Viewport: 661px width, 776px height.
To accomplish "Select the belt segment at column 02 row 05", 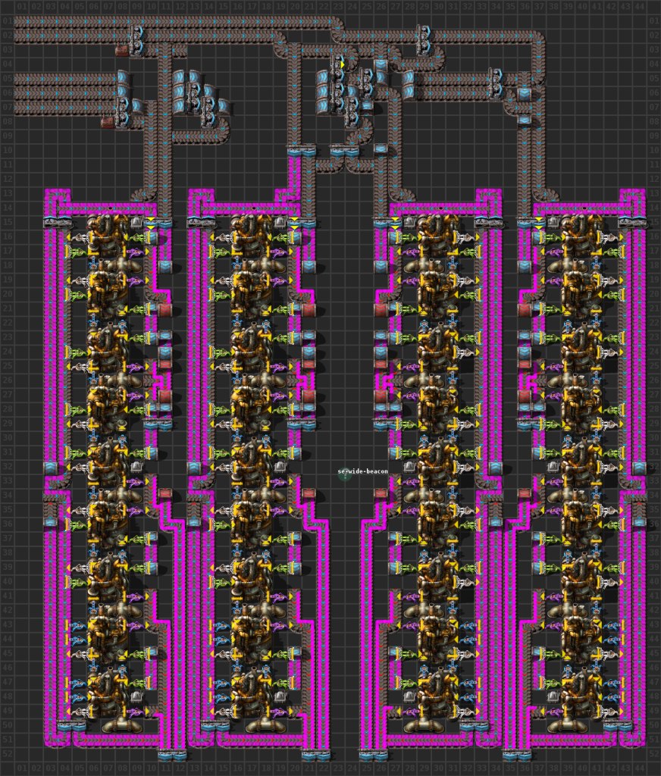I will coord(36,79).
